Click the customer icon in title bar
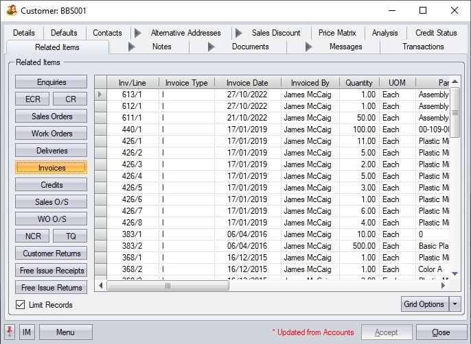The height and width of the screenshot is (344, 471). tap(11, 10)
